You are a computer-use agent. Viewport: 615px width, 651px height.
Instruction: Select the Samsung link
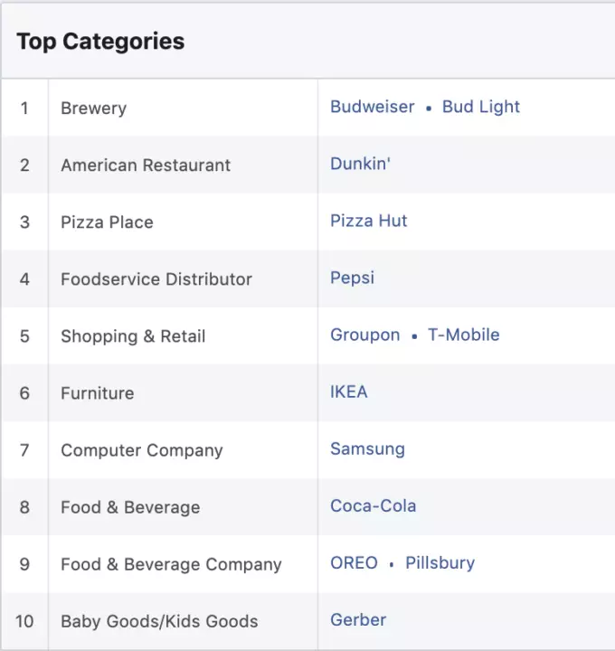pyautogui.click(x=367, y=448)
